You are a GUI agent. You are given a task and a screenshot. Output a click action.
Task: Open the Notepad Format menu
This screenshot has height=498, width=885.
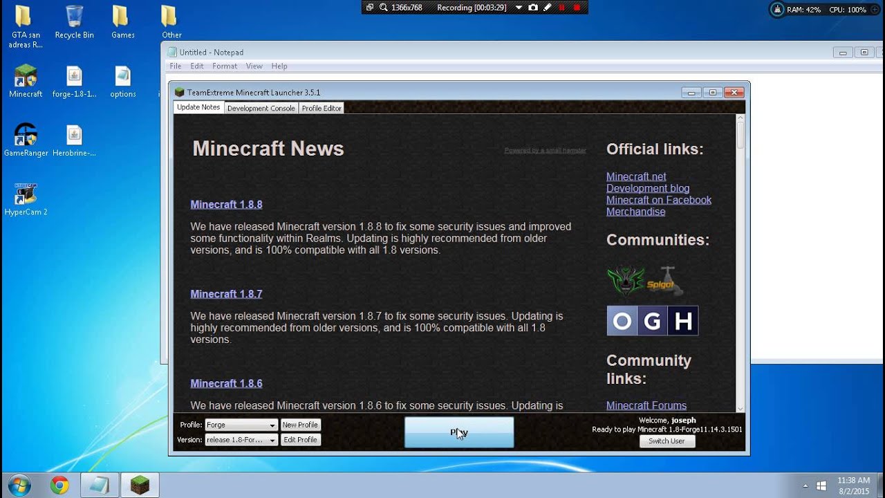point(225,66)
